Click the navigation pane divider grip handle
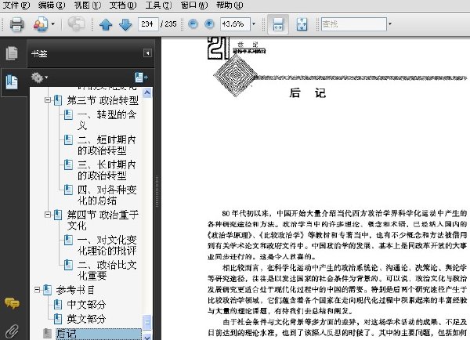Image resolution: width=470 pixels, height=340 pixels. coord(157,192)
